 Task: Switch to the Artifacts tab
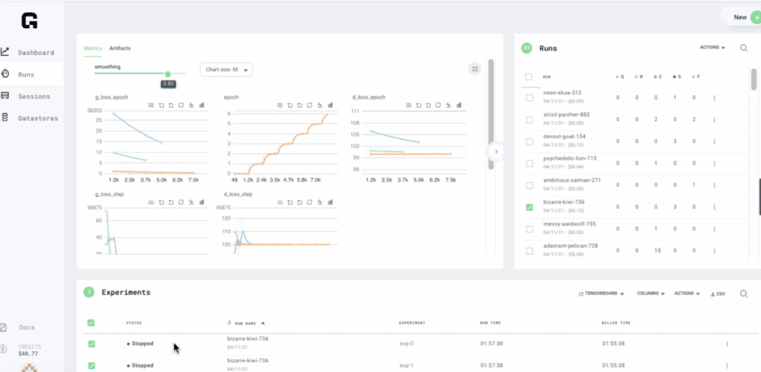pyautogui.click(x=120, y=48)
